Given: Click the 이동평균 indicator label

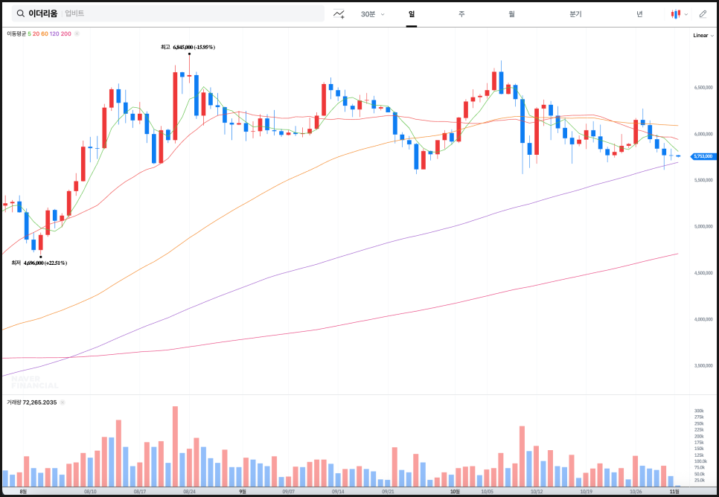Looking at the screenshot, I should [16, 33].
